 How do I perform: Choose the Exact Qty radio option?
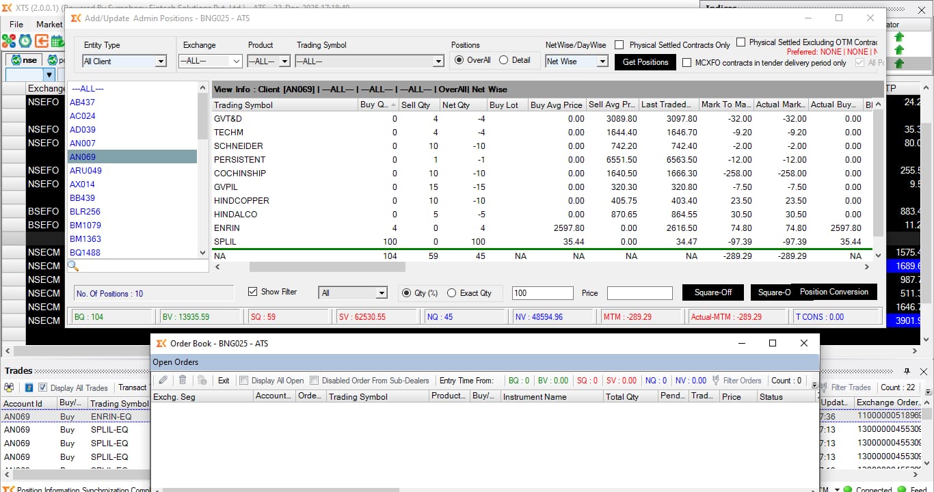pos(451,293)
